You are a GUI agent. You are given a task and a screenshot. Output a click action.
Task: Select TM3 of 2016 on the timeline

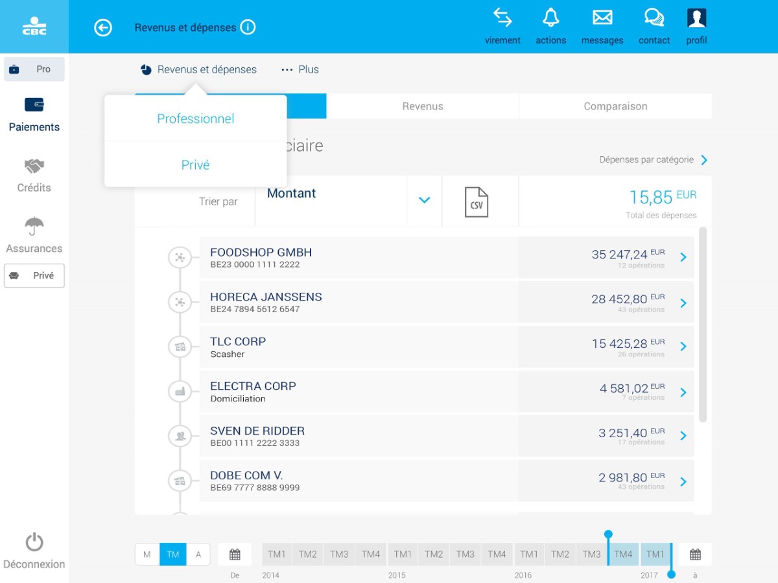coord(591,554)
